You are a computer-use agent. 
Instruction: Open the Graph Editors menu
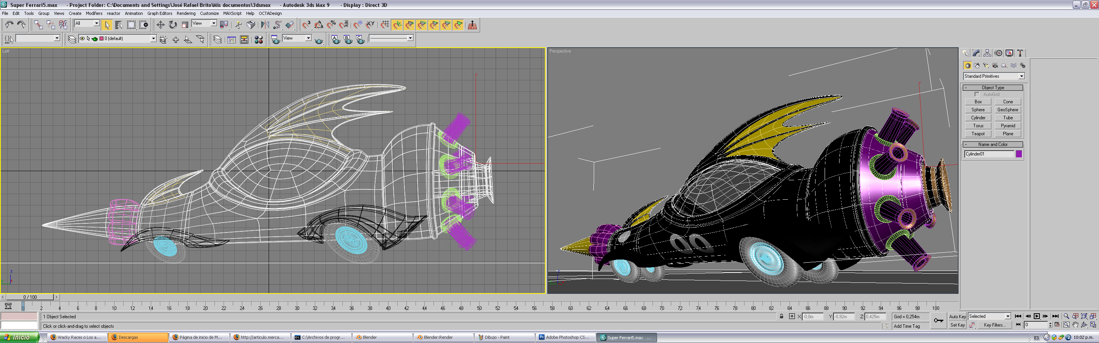click(x=160, y=13)
